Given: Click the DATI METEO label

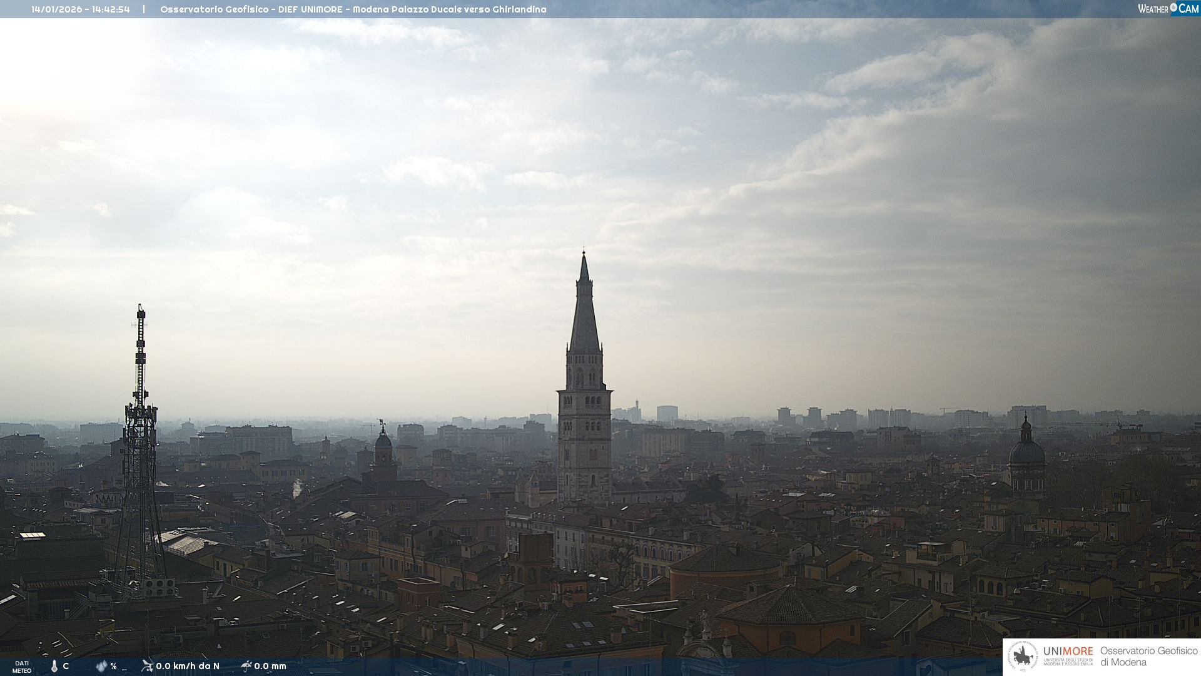Looking at the screenshot, I should click(22, 667).
